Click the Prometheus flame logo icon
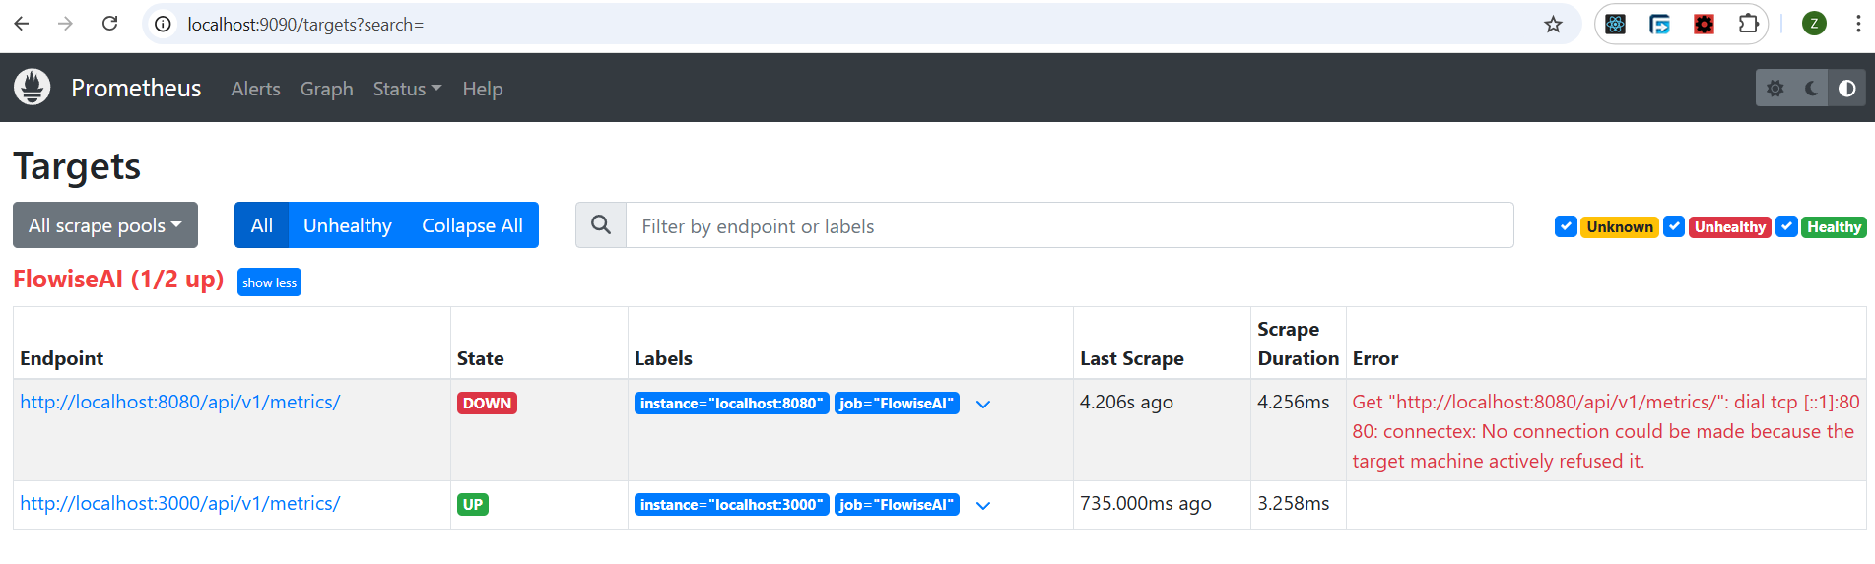The width and height of the screenshot is (1875, 564). click(33, 88)
